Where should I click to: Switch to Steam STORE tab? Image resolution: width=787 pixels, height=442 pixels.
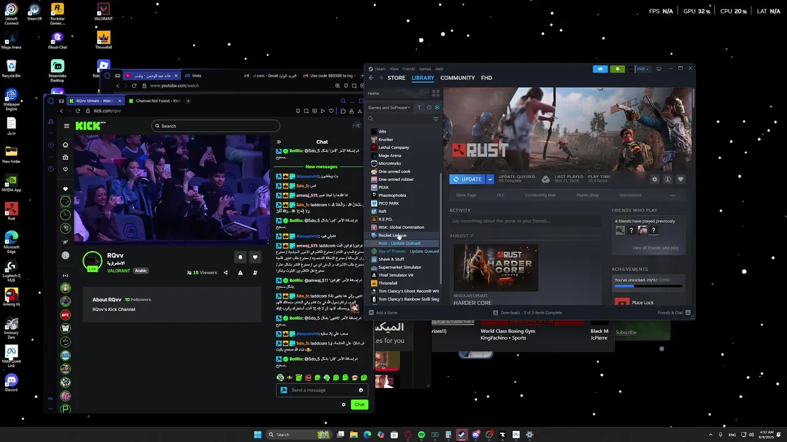396,78
